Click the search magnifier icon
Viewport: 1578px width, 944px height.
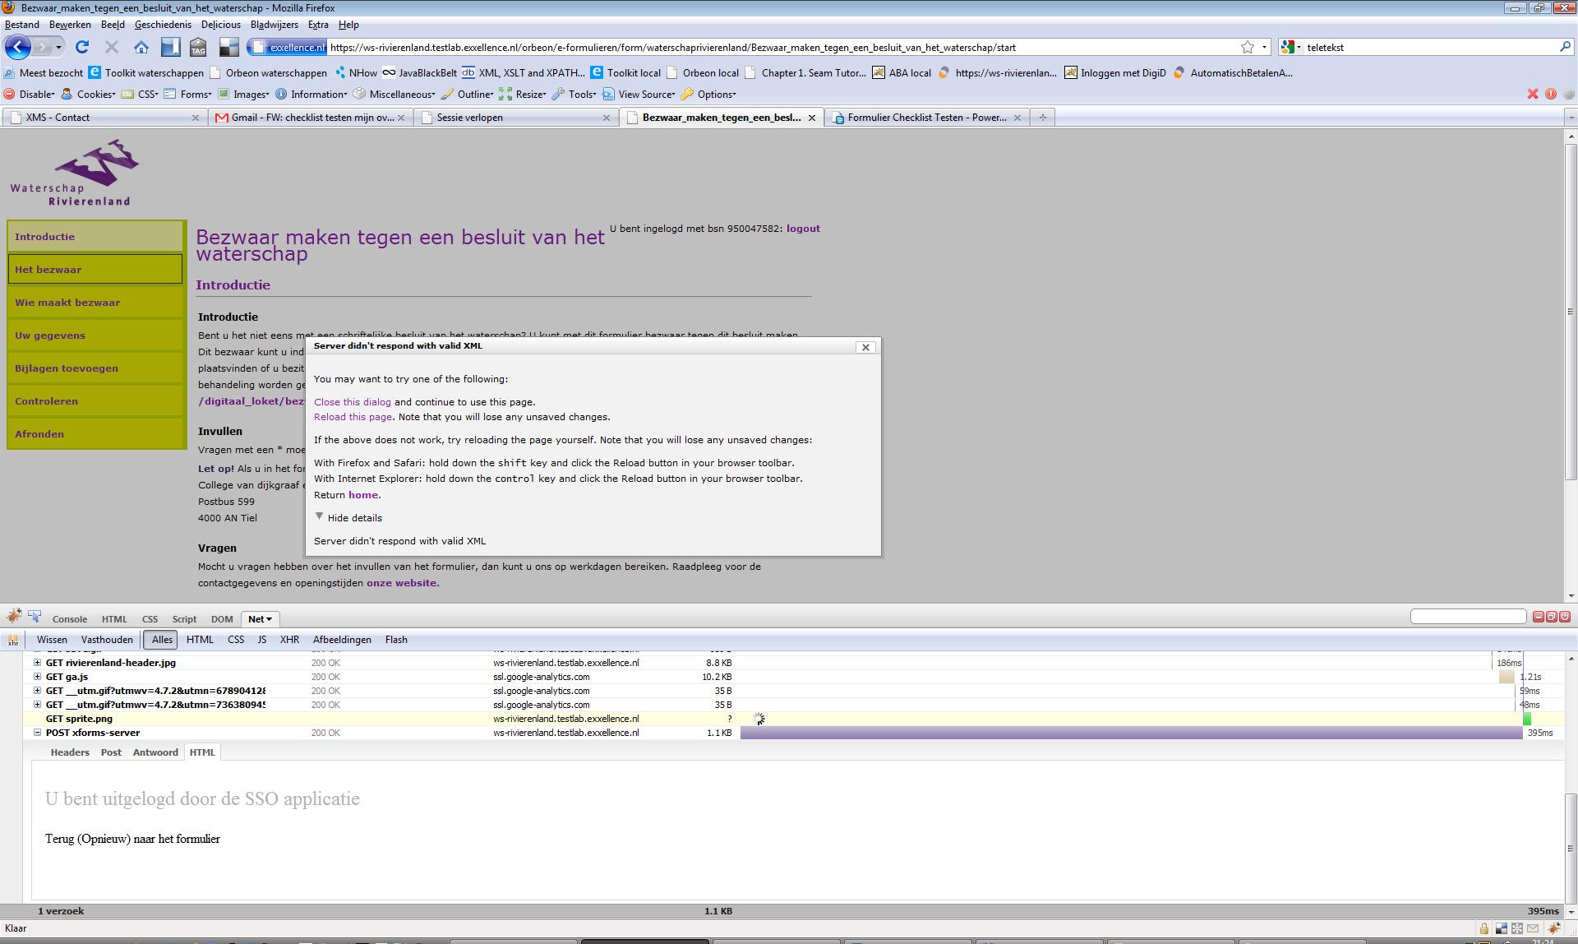click(1564, 48)
